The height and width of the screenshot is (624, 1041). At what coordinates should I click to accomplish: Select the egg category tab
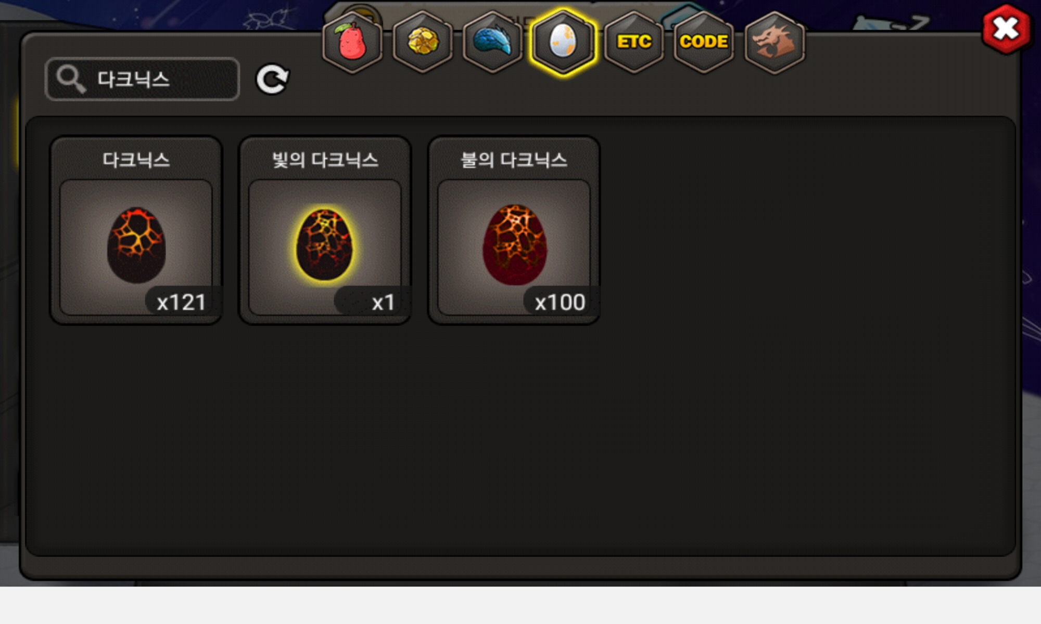point(563,42)
